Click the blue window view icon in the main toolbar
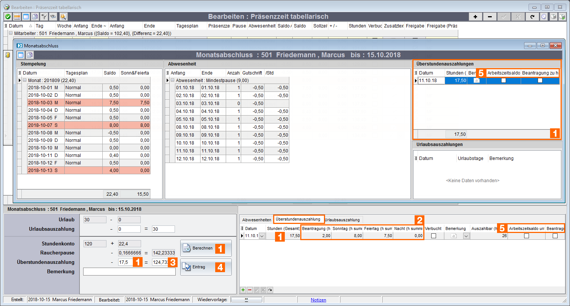The width and height of the screenshot is (570, 306). coord(26,17)
